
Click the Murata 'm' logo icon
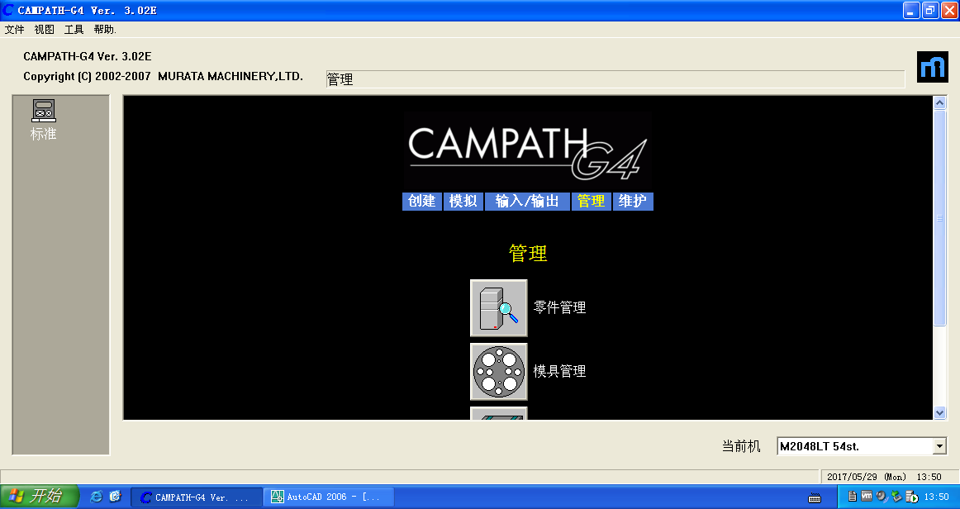[932, 67]
